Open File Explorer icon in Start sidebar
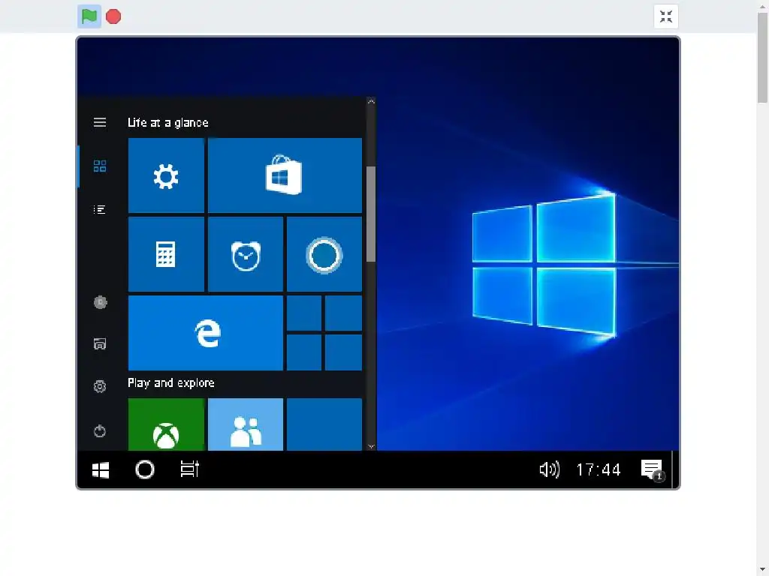This screenshot has height=576, width=769. [x=100, y=343]
